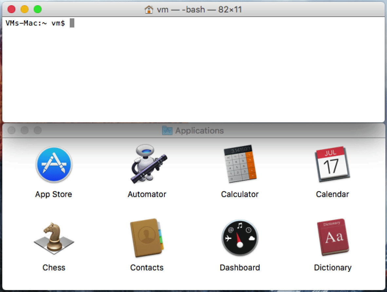Click the Applications window close button
The image size is (387, 292).
pyautogui.click(x=11, y=130)
